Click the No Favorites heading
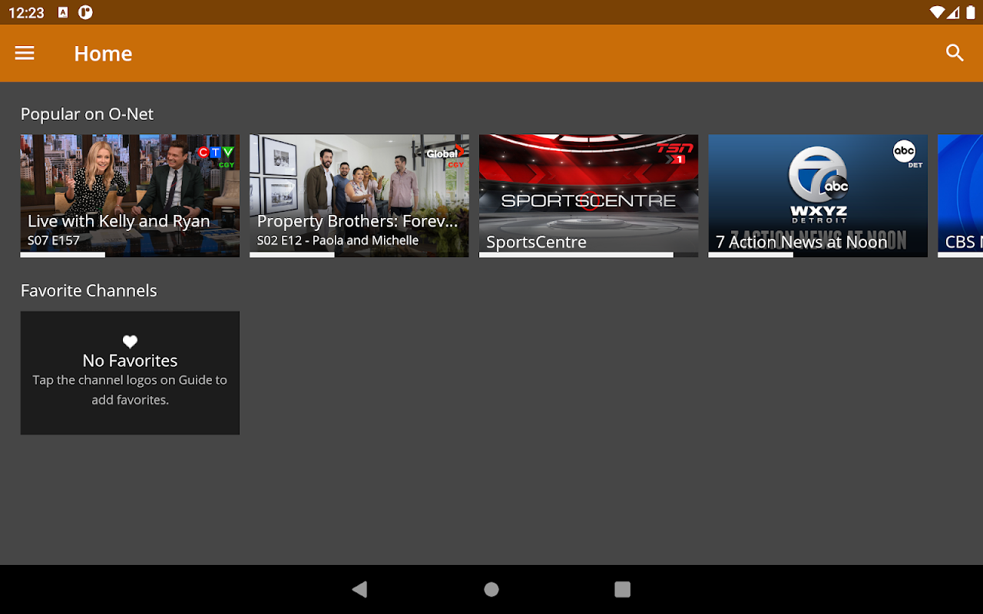The height and width of the screenshot is (614, 983). point(130,361)
